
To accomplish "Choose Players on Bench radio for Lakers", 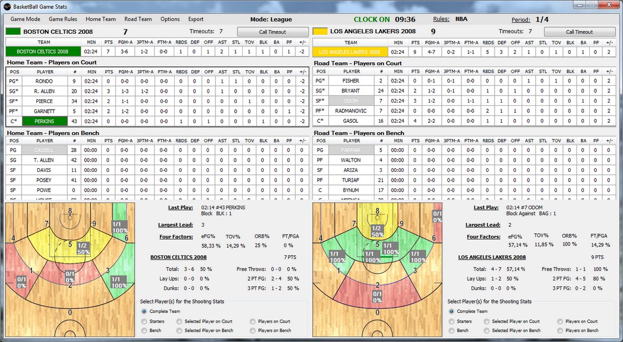I will [560, 331].
